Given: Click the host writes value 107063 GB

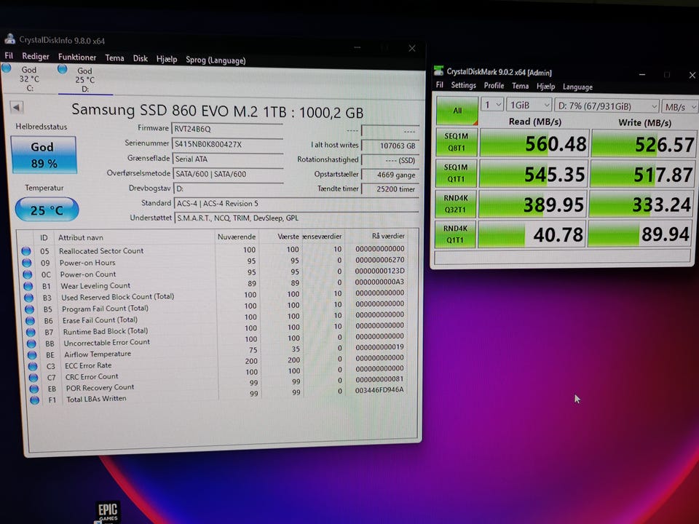Looking at the screenshot, I should coord(390,146).
